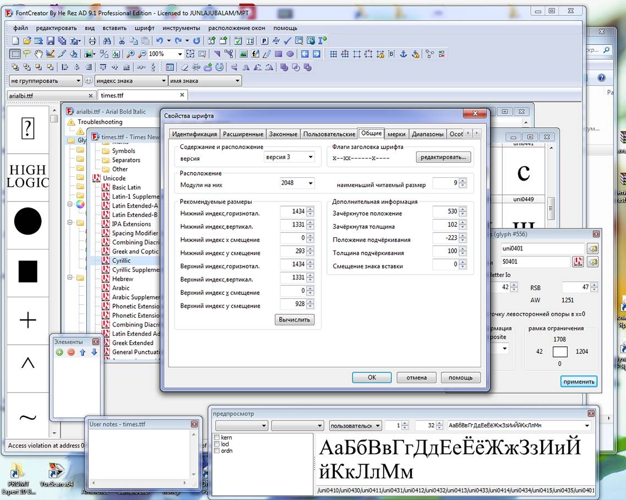
Task: Click the Print icon
Action: point(92,41)
